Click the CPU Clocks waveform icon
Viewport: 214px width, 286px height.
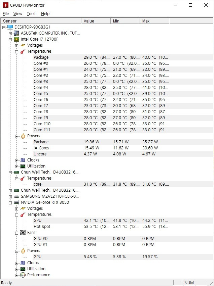click(x=23, y=160)
